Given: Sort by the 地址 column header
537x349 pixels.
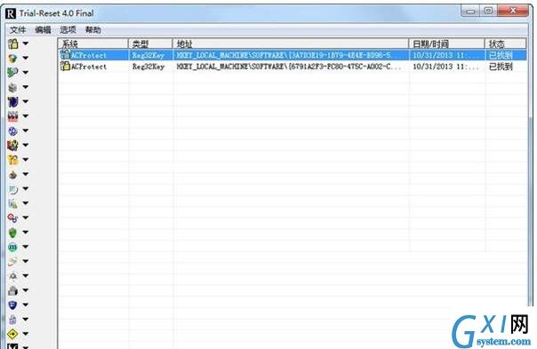Looking at the screenshot, I should point(291,44).
